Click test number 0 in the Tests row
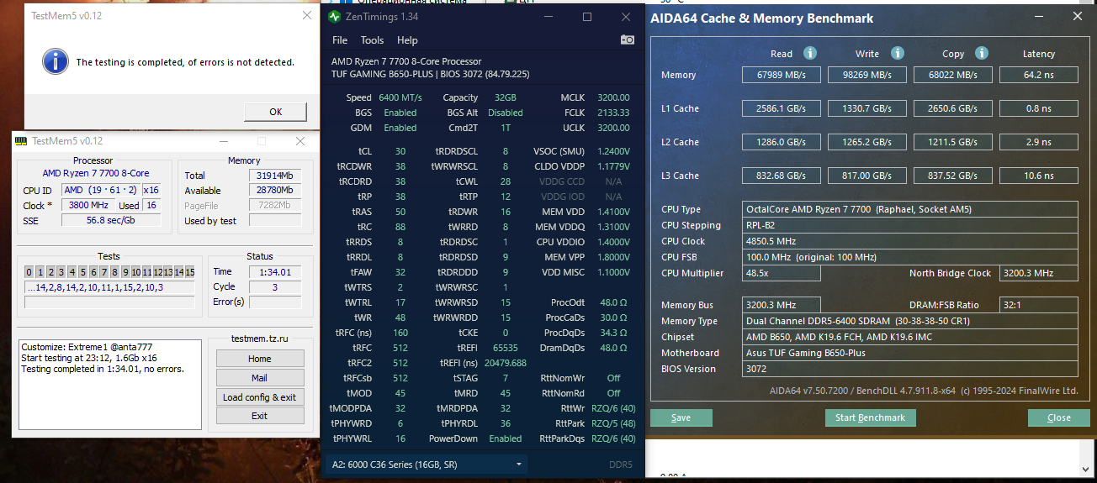This screenshot has height=483, width=1097. click(x=29, y=272)
